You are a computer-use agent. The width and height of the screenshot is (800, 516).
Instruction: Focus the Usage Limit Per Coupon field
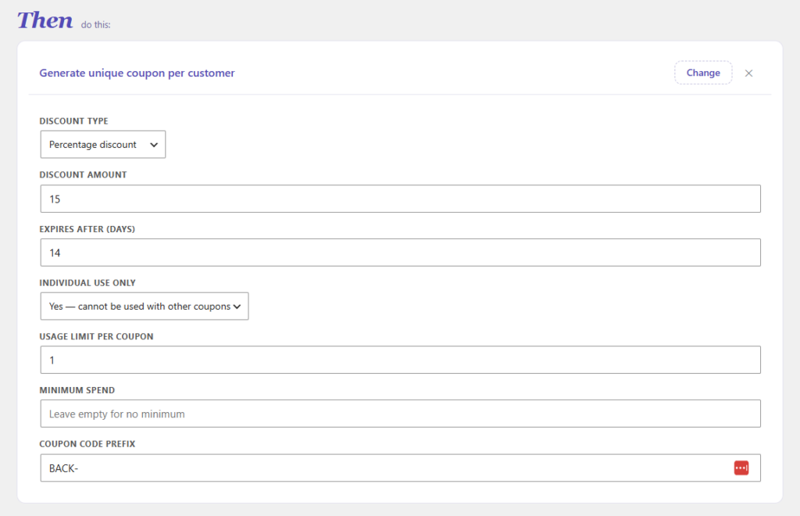(x=401, y=360)
